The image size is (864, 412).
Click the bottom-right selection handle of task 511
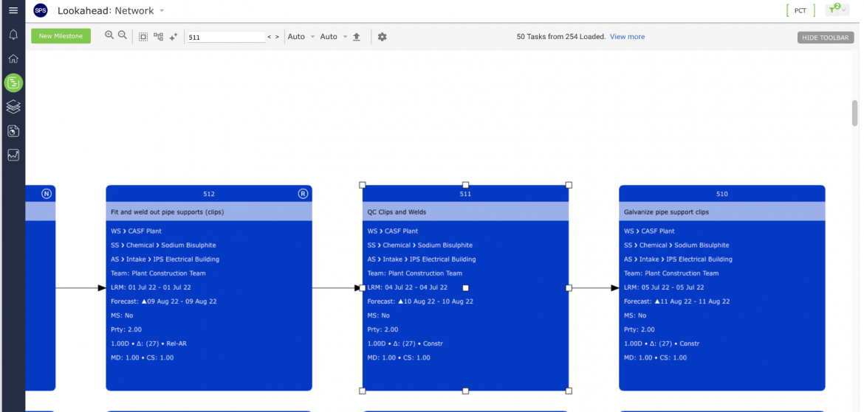point(569,391)
